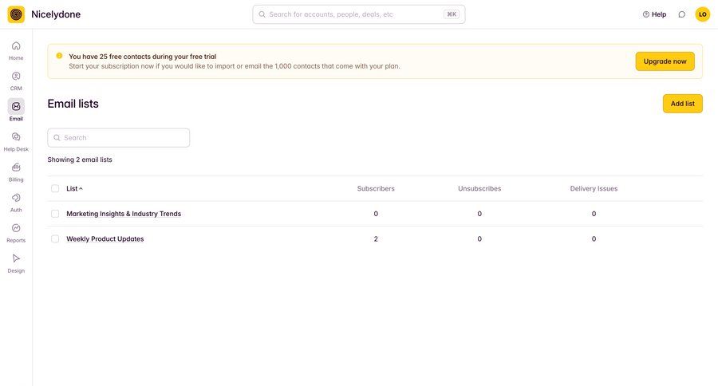Screen dimensions: 718x386
Task: Open the Home section in sidebar
Action: pos(16,50)
